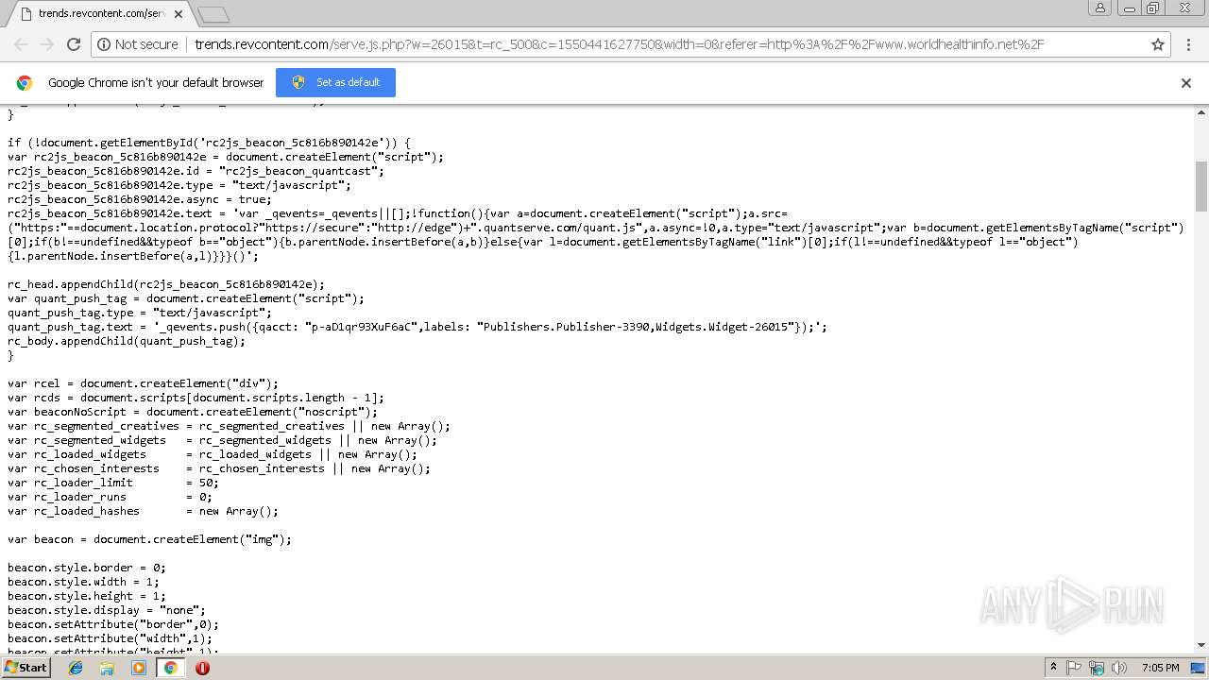Screen dimensions: 1209x680
Task: Select the trends.revcontent.com tab
Action: point(97,14)
